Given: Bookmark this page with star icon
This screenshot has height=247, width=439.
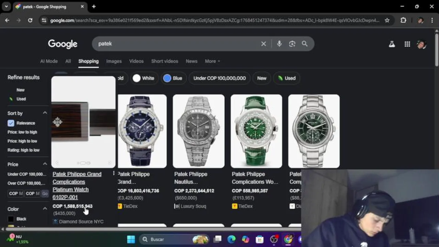Looking at the screenshot, I should tap(387, 20).
